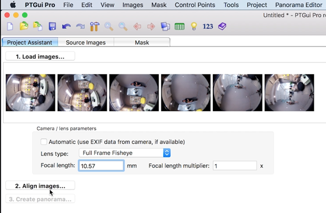Click the red right arrow icon
Viewport: 326px width, 213px height.
coord(151,26)
